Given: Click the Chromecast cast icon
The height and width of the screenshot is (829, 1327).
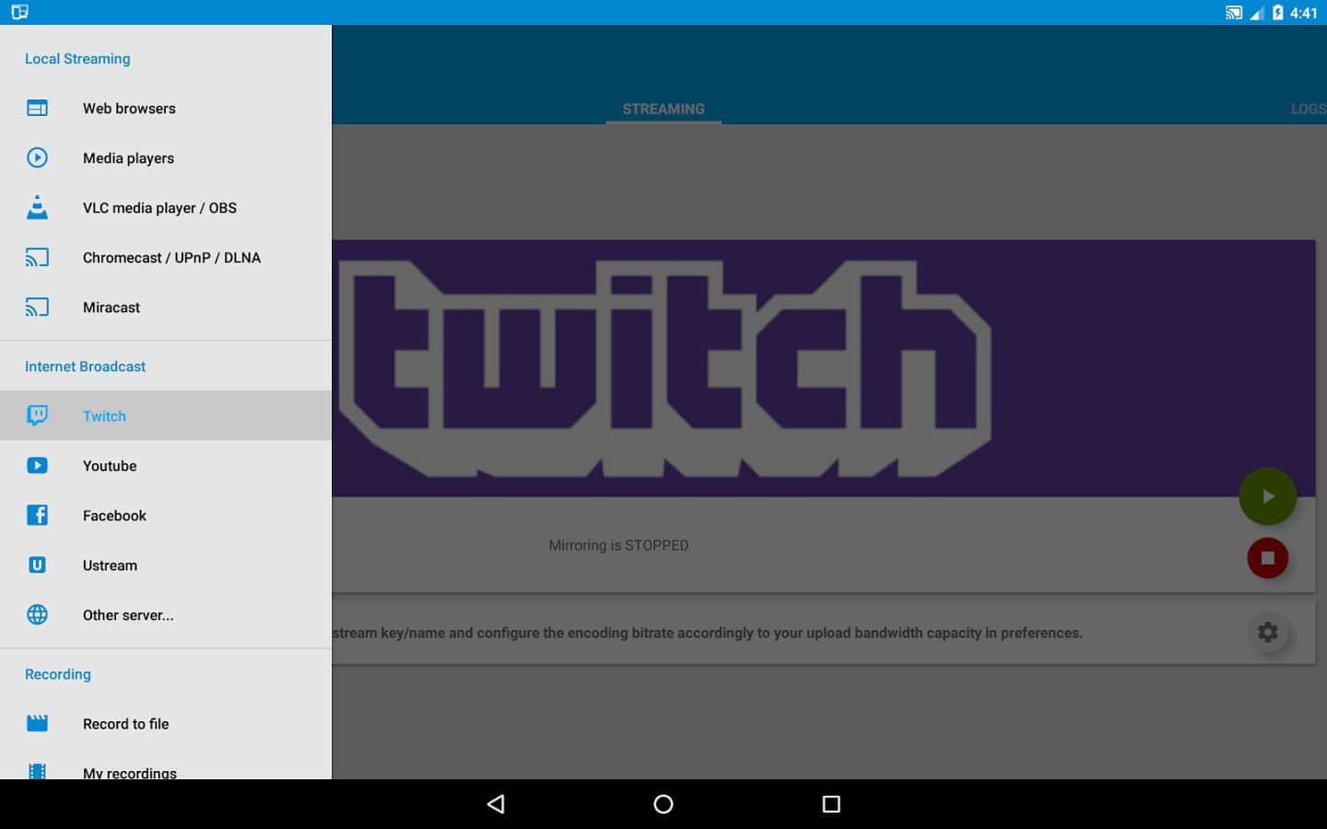Looking at the screenshot, I should coord(37,258).
